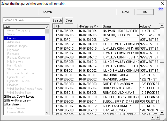The width and height of the screenshot is (167, 121).
Task: Expand the Landmarks tree node
Action: tap(5, 104)
